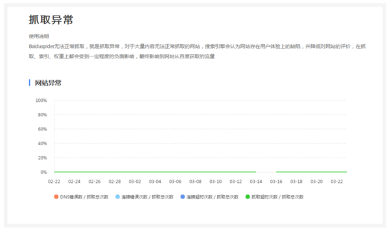Click the 02-28 date label
This screenshot has height=236, width=387.
tap(115, 182)
